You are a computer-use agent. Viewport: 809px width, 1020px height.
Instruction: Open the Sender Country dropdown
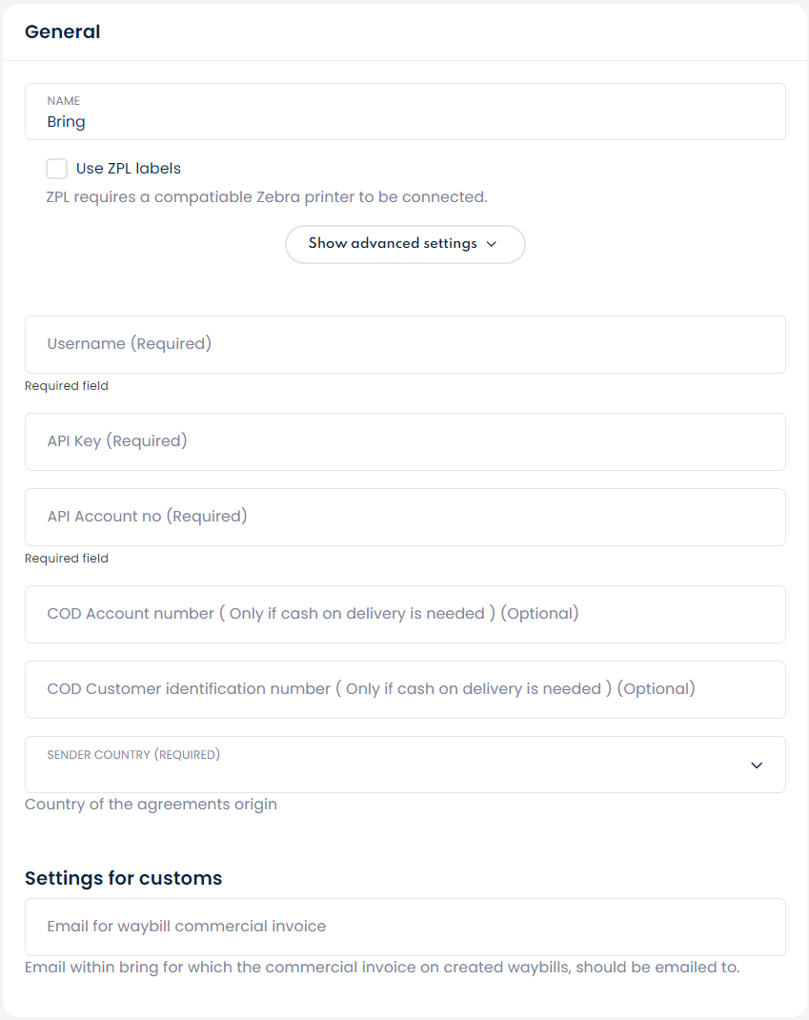tap(405, 765)
